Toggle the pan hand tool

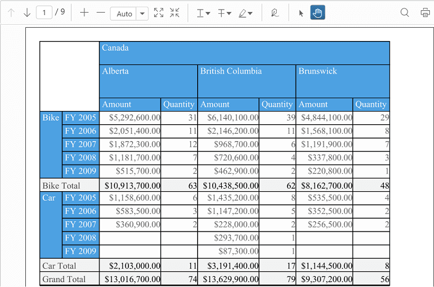(x=318, y=13)
